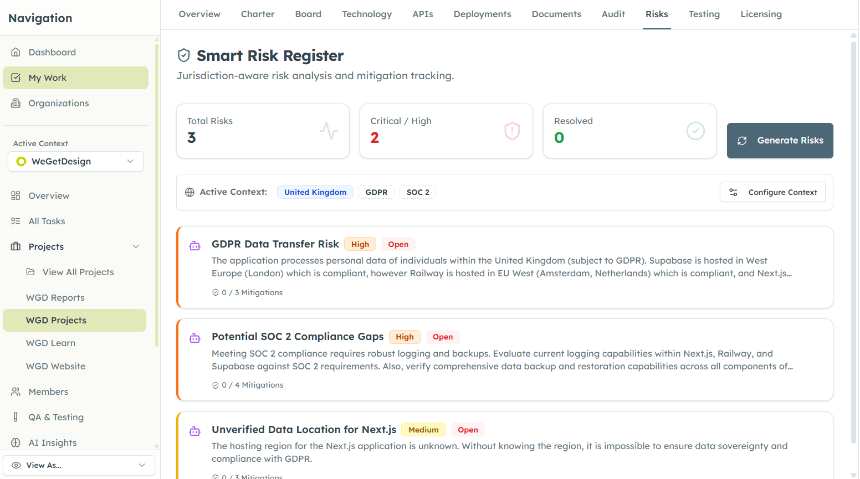Switch to the Licensing tab
This screenshot has width=860, height=479.
[761, 14]
